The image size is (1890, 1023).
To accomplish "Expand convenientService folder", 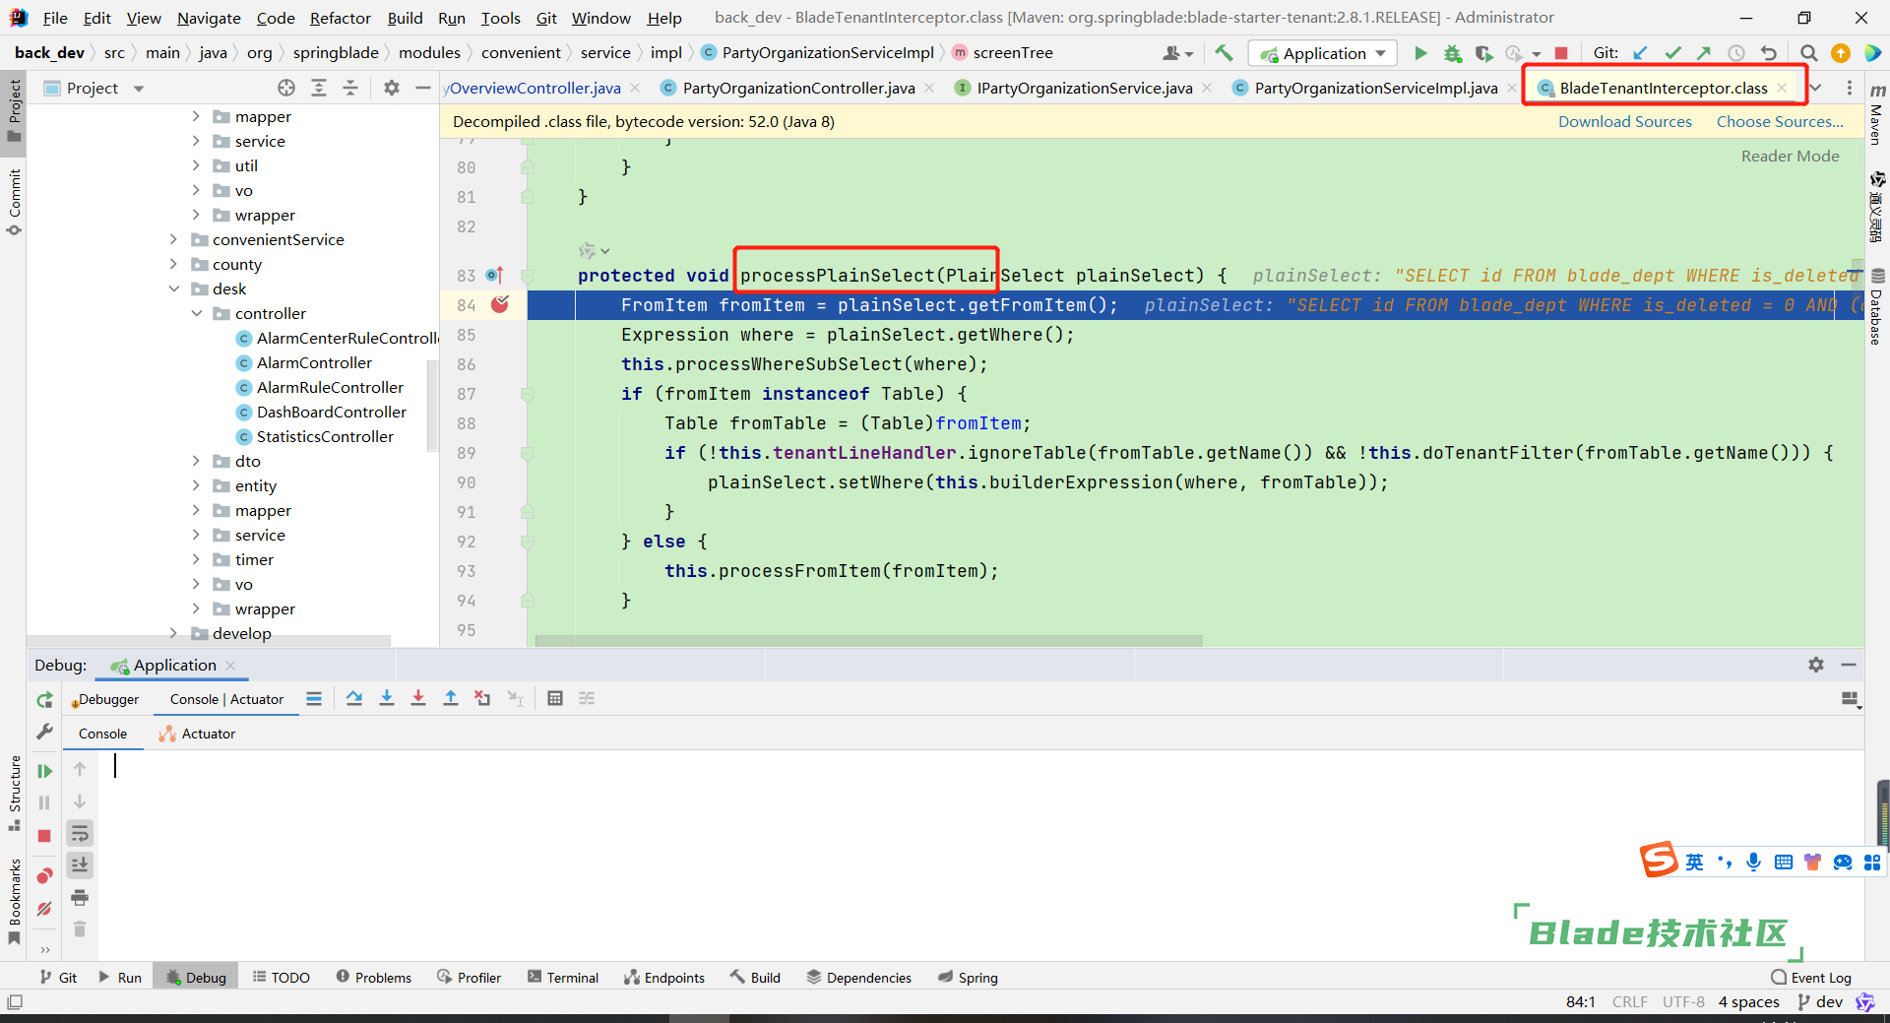I will (x=173, y=239).
